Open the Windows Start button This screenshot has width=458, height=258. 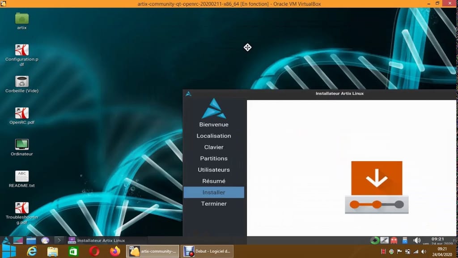(9, 251)
